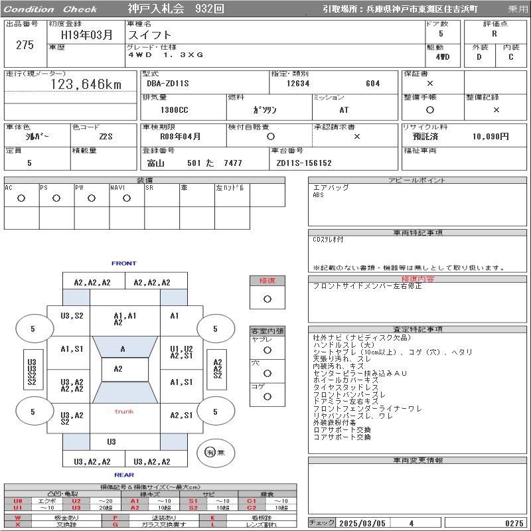Click the チェック label at the bottom
This screenshot has height=531, width=531.
point(323,523)
